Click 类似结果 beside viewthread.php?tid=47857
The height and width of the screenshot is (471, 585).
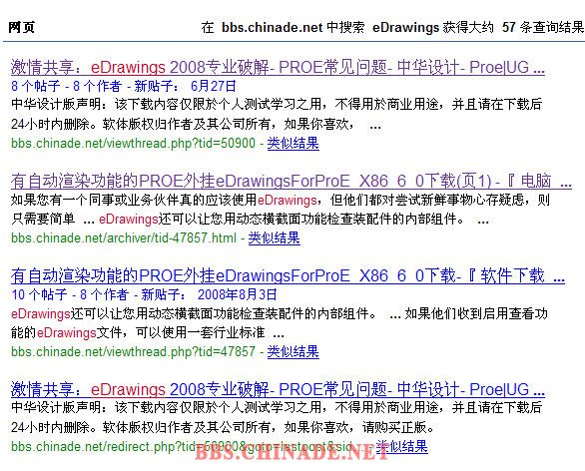(x=292, y=351)
